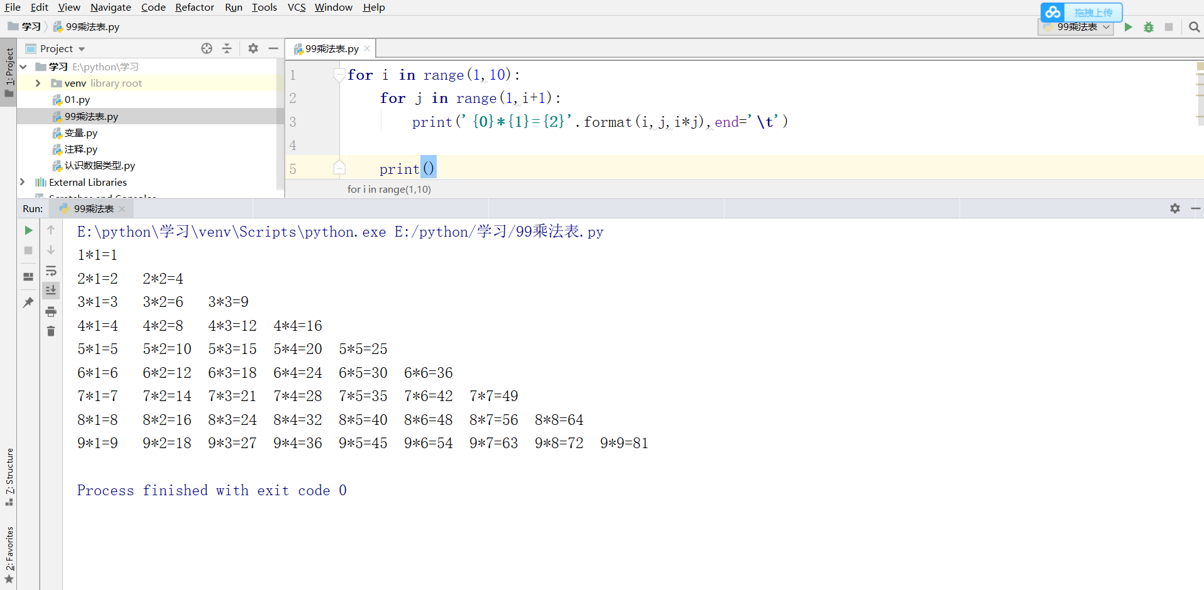The height and width of the screenshot is (590, 1204).
Task: Toggle soft-wrap in Run console
Action: pyautogui.click(x=51, y=271)
